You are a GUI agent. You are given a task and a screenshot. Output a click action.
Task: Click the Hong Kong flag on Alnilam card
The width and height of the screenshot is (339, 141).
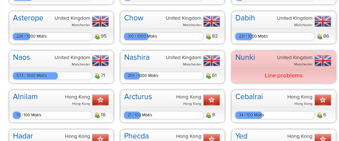pos(100,100)
